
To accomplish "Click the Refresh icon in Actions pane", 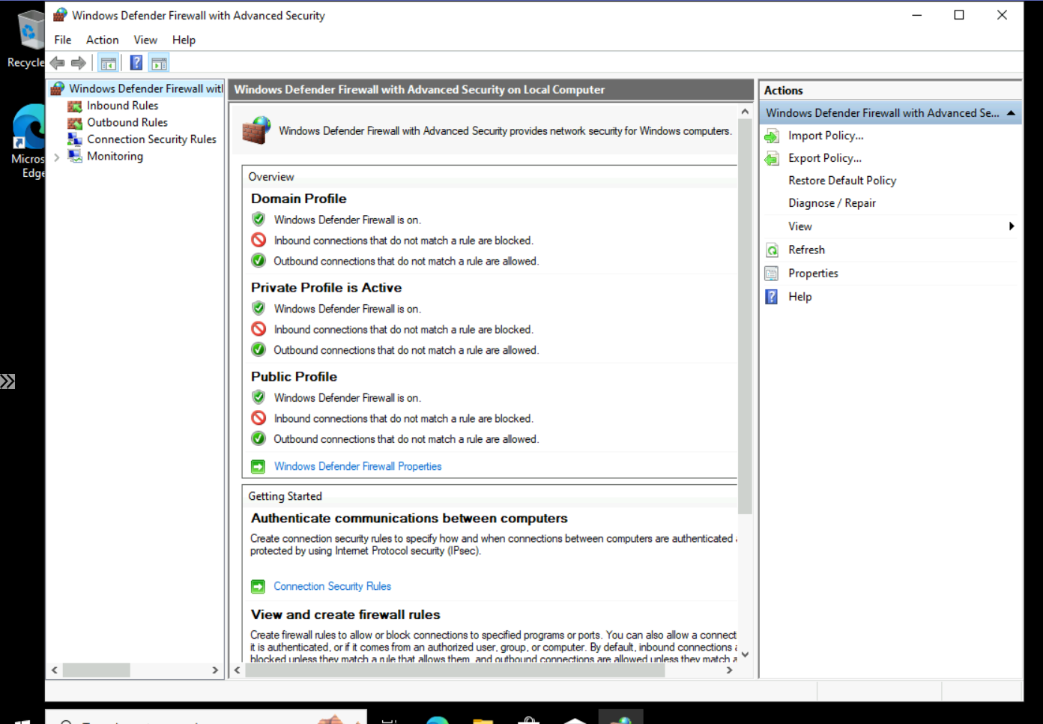I will click(772, 250).
